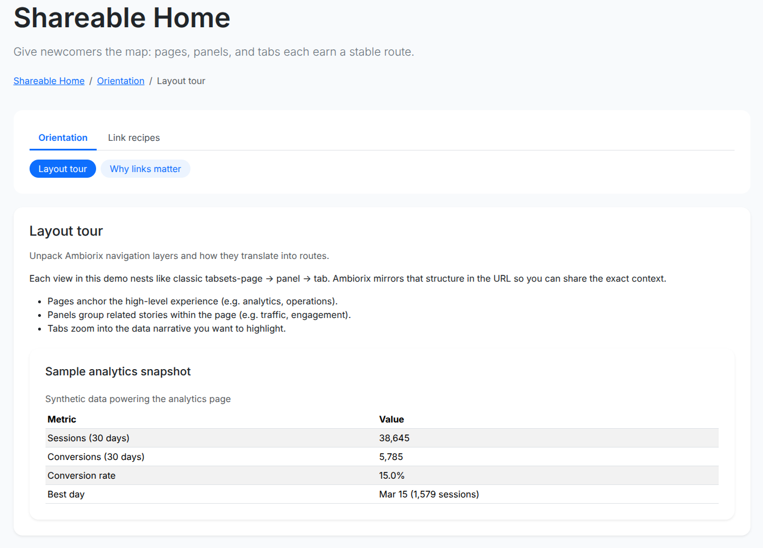763x548 pixels.
Task: Click the Sample analytics snapshot heading
Action: [118, 371]
